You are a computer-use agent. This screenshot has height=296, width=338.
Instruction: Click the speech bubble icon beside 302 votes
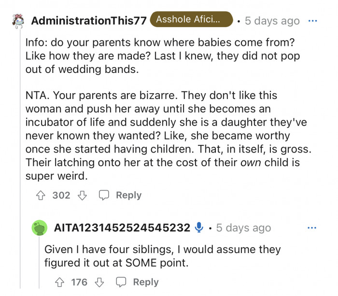point(104,196)
